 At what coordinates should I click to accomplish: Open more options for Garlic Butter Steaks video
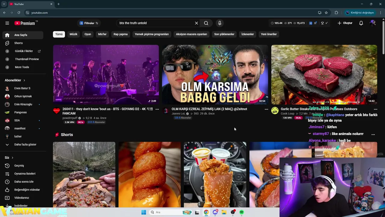[375, 109]
